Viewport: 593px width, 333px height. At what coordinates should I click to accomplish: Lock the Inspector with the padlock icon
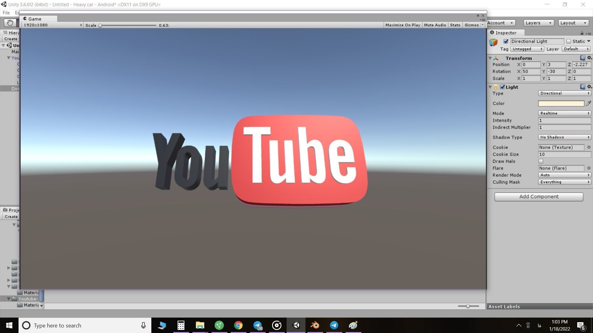[x=582, y=33]
